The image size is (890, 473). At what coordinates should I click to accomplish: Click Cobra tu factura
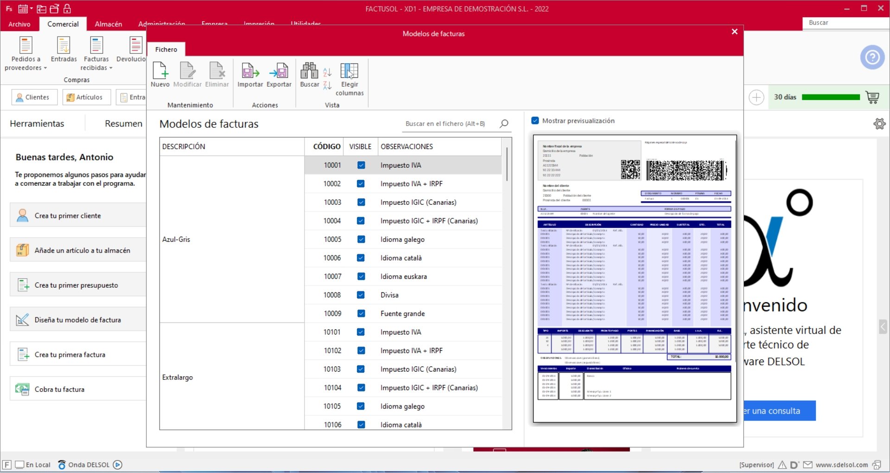[78, 389]
